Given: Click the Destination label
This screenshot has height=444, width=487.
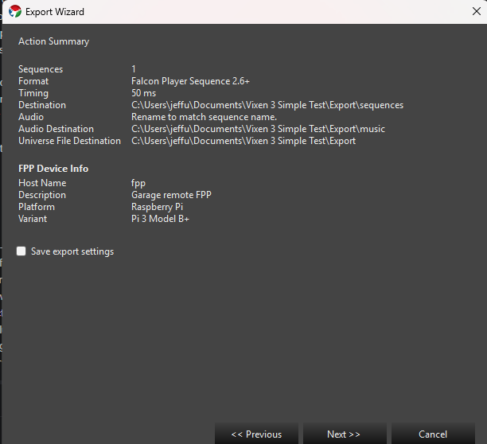Looking at the screenshot, I should [42, 105].
